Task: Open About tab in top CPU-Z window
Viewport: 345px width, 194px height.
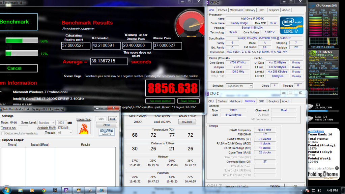Action: pyautogui.click(x=286, y=10)
